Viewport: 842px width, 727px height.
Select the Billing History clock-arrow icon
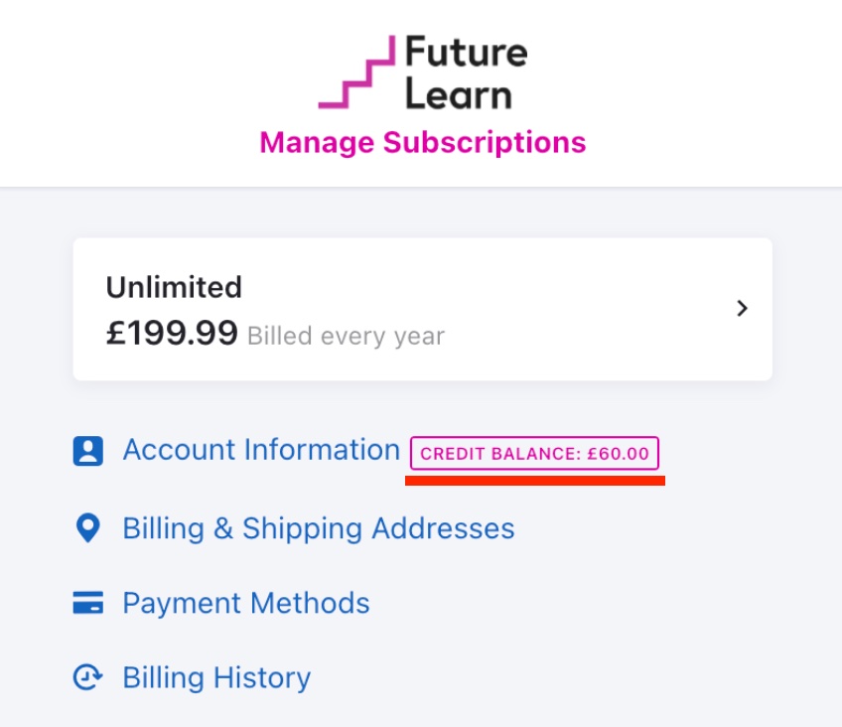pyautogui.click(x=88, y=676)
